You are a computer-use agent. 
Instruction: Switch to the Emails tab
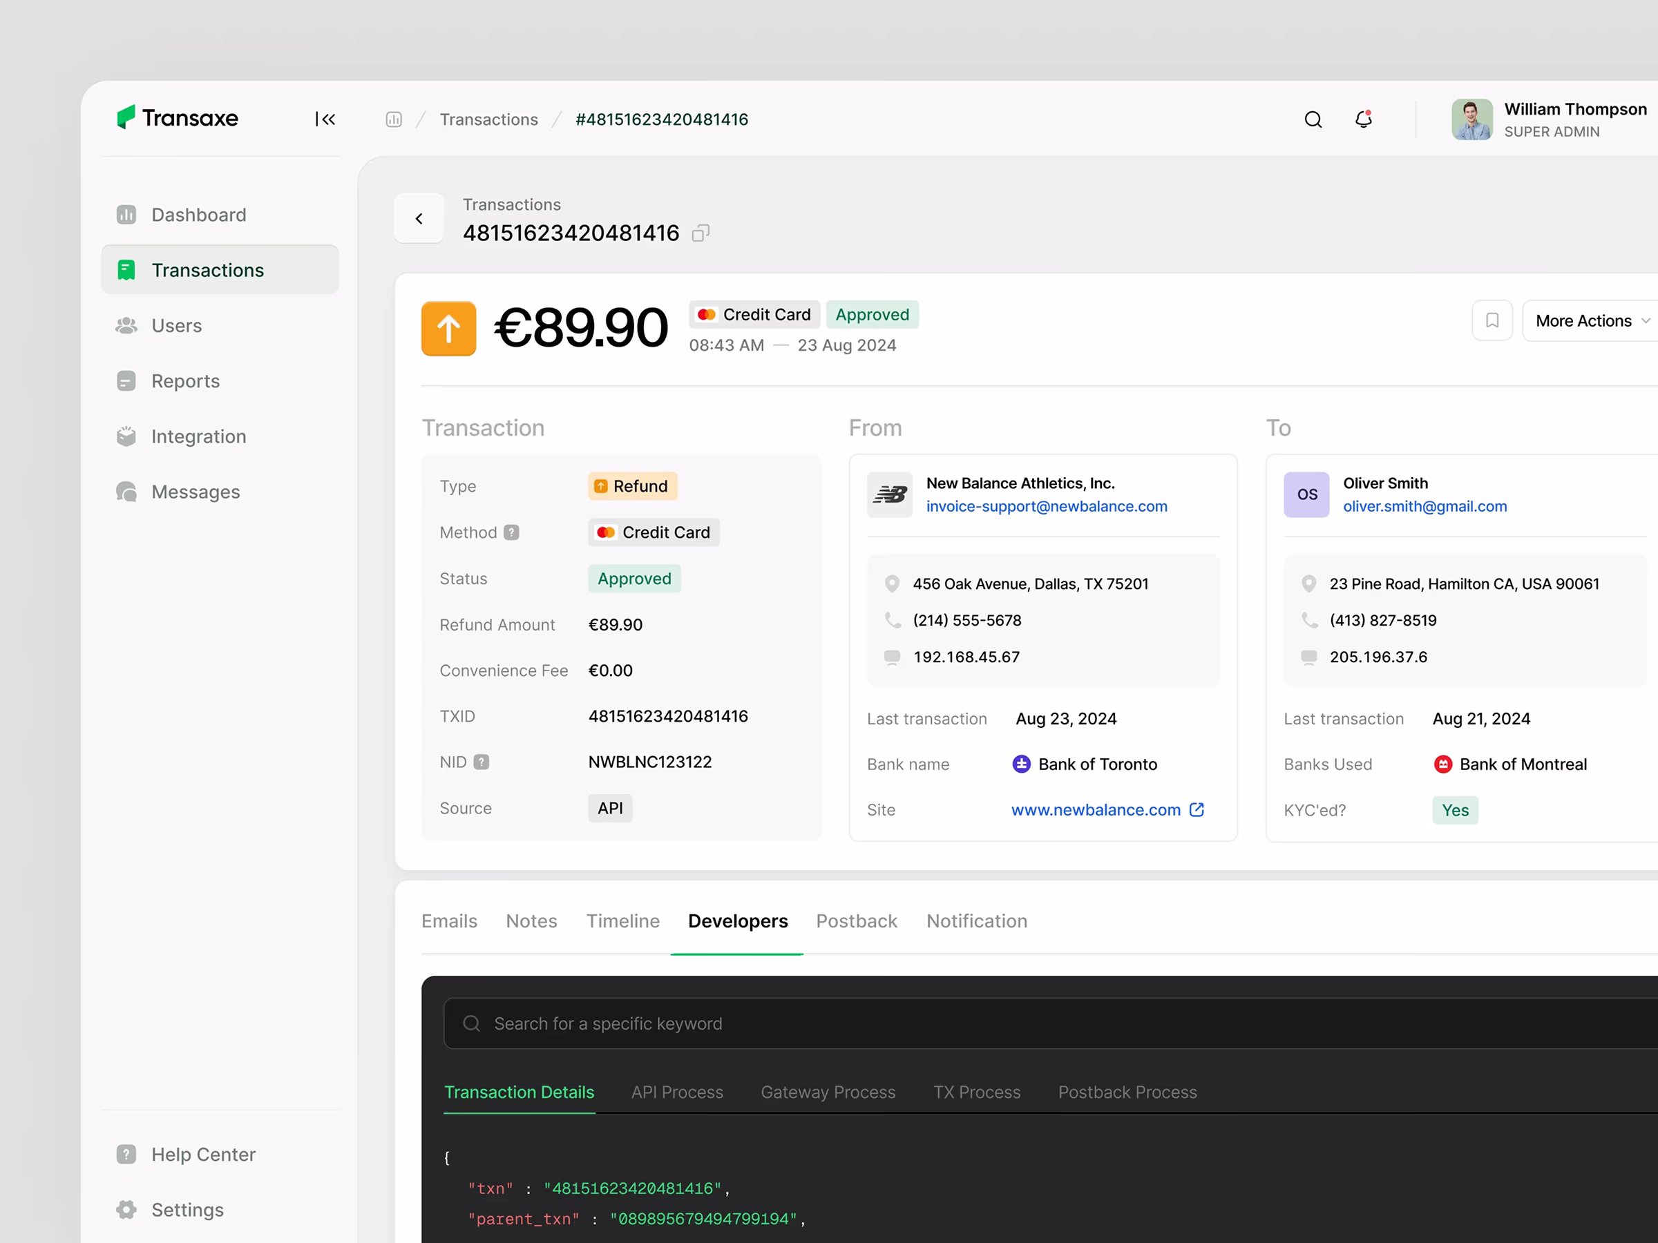coord(449,921)
